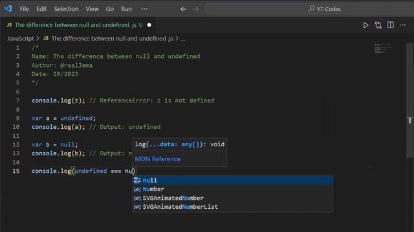Click the VS Code logo icon
This screenshot has height=232, width=414.
(8, 8)
